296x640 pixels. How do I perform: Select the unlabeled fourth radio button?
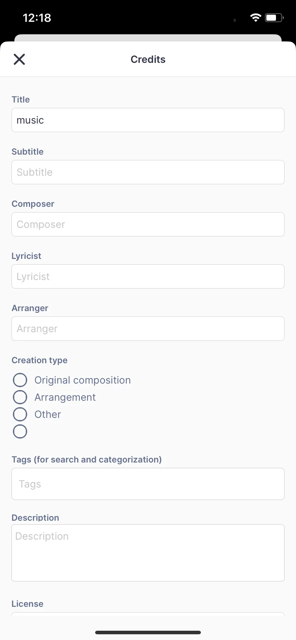point(20,431)
